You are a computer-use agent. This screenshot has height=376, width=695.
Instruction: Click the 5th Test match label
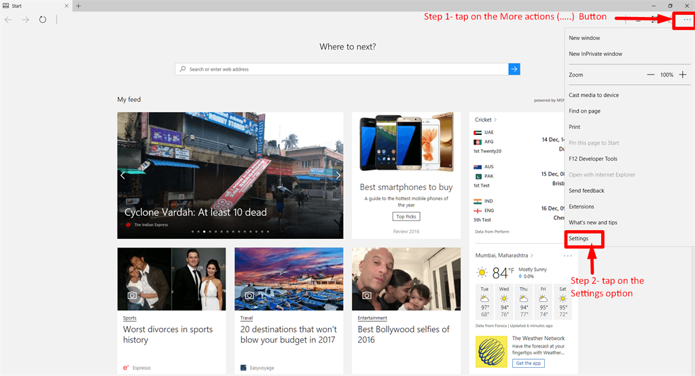(482, 220)
